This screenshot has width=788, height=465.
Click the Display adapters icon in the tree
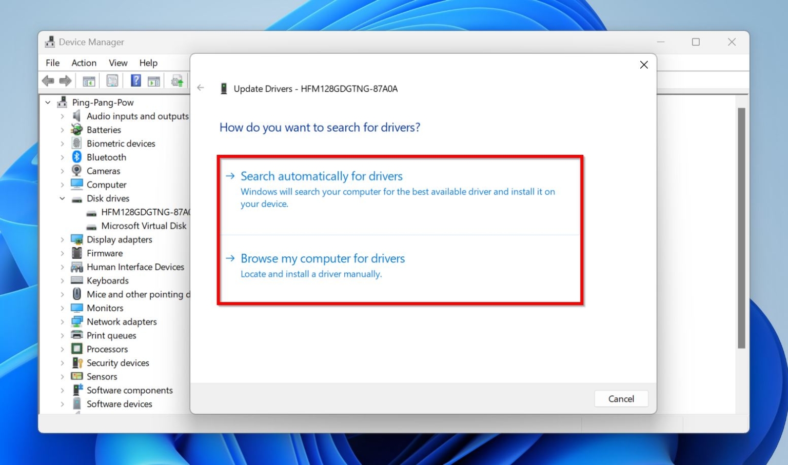pos(77,239)
